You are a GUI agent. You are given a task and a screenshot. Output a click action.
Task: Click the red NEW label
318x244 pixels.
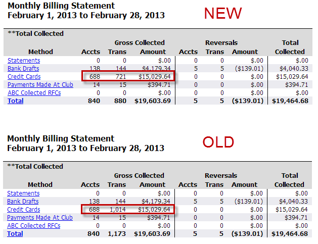click(x=223, y=14)
